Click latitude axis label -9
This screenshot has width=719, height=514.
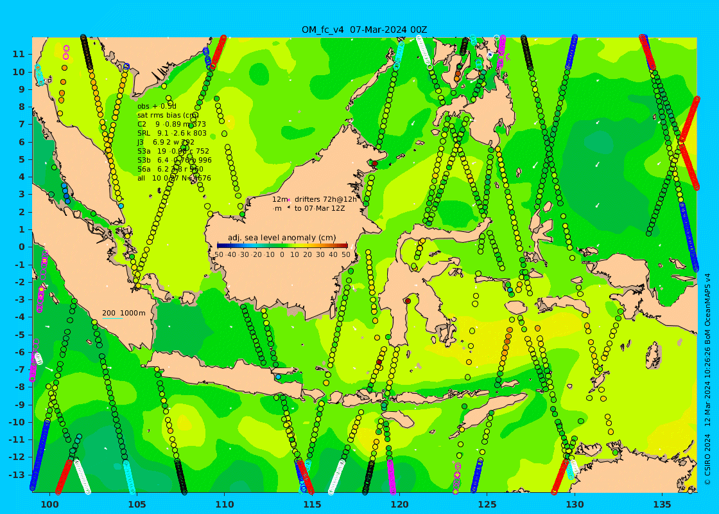click(x=20, y=405)
